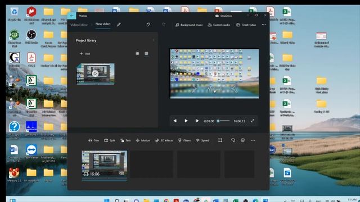360x202 pixels.
Task: Open the top bar See more menu
Action: coord(264,25)
